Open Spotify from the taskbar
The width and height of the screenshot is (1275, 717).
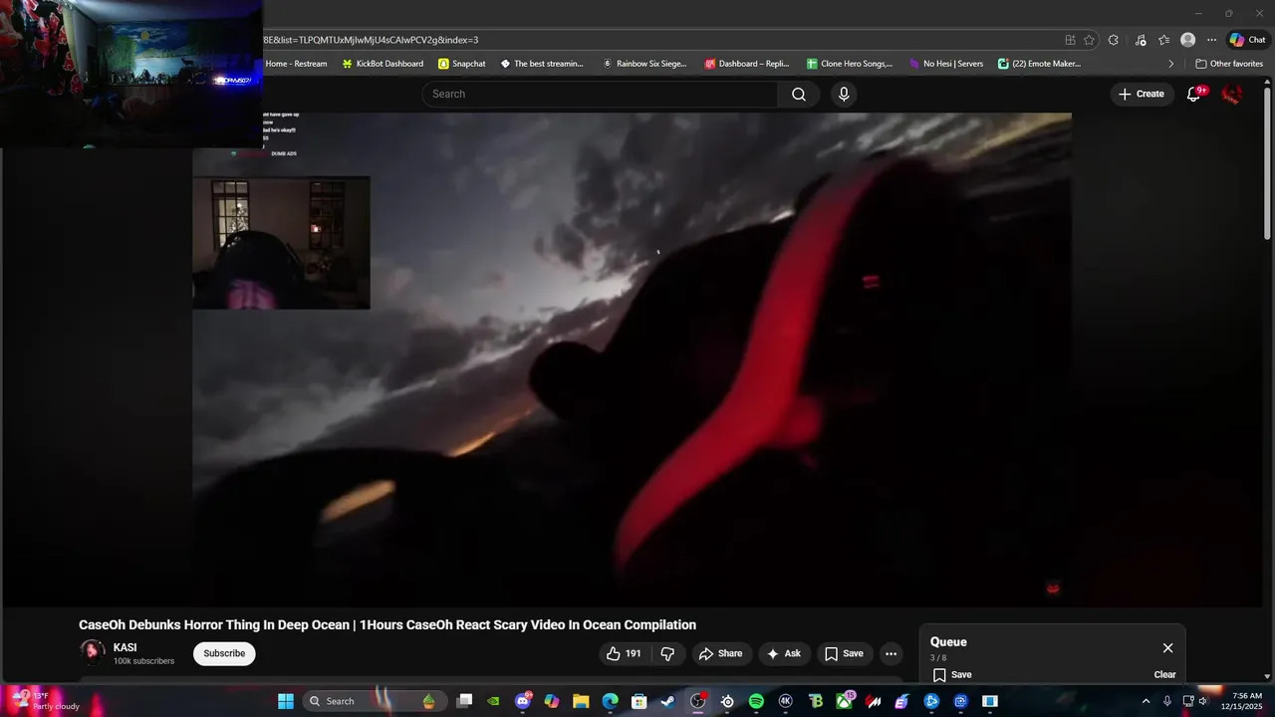[x=756, y=701]
